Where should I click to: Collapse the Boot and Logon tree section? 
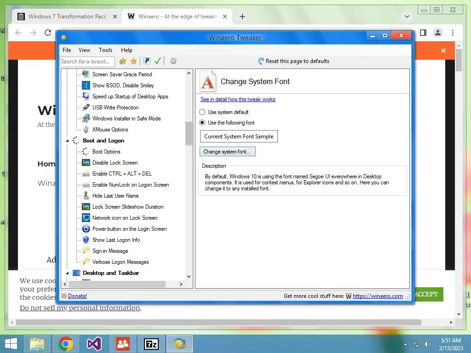point(67,141)
